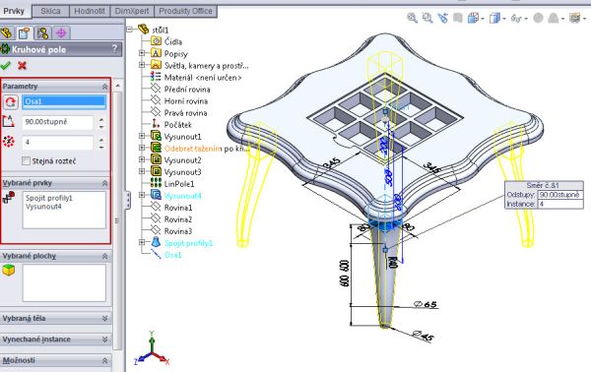Expand the Vybraná těla section
This screenshot has height=372, width=591.
point(104,319)
